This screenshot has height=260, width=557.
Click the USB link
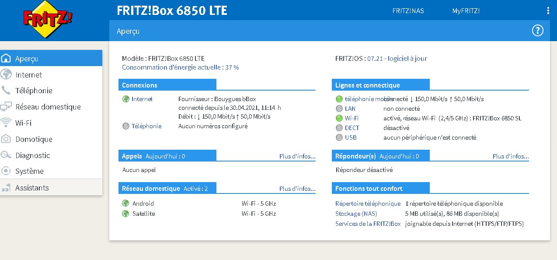point(351,137)
